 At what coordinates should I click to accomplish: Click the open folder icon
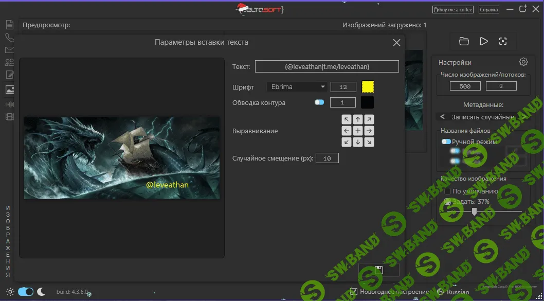click(x=464, y=41)
